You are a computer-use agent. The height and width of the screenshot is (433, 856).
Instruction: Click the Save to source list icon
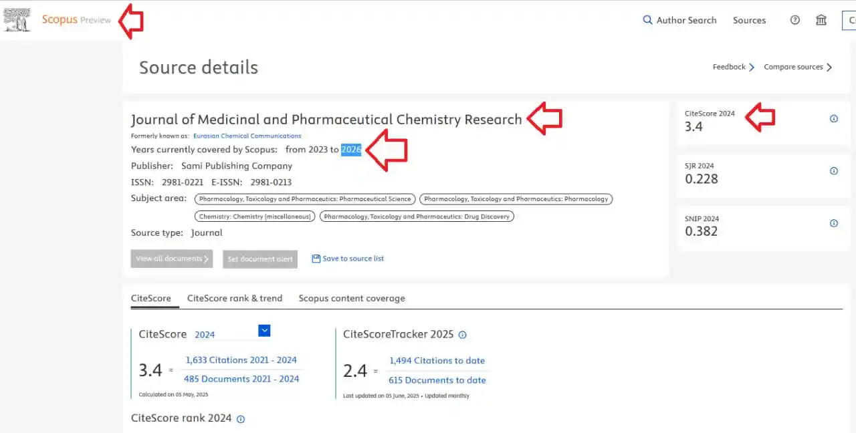316,259
